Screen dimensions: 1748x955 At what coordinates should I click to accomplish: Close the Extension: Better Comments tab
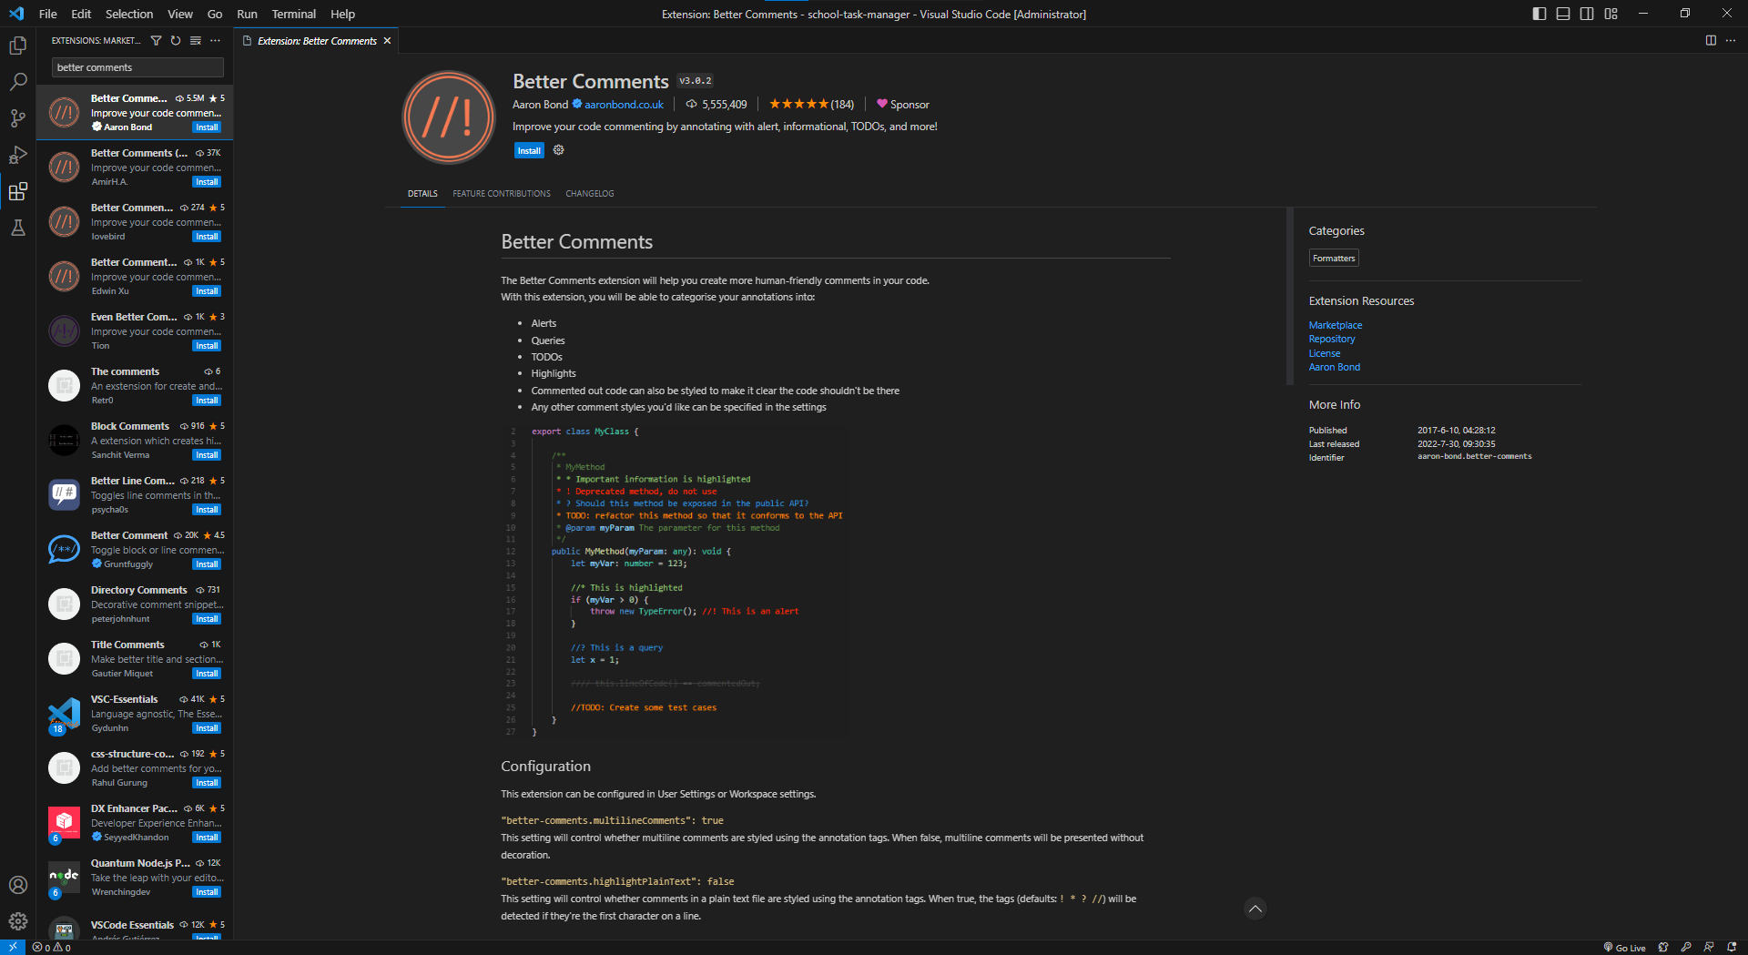387,41
